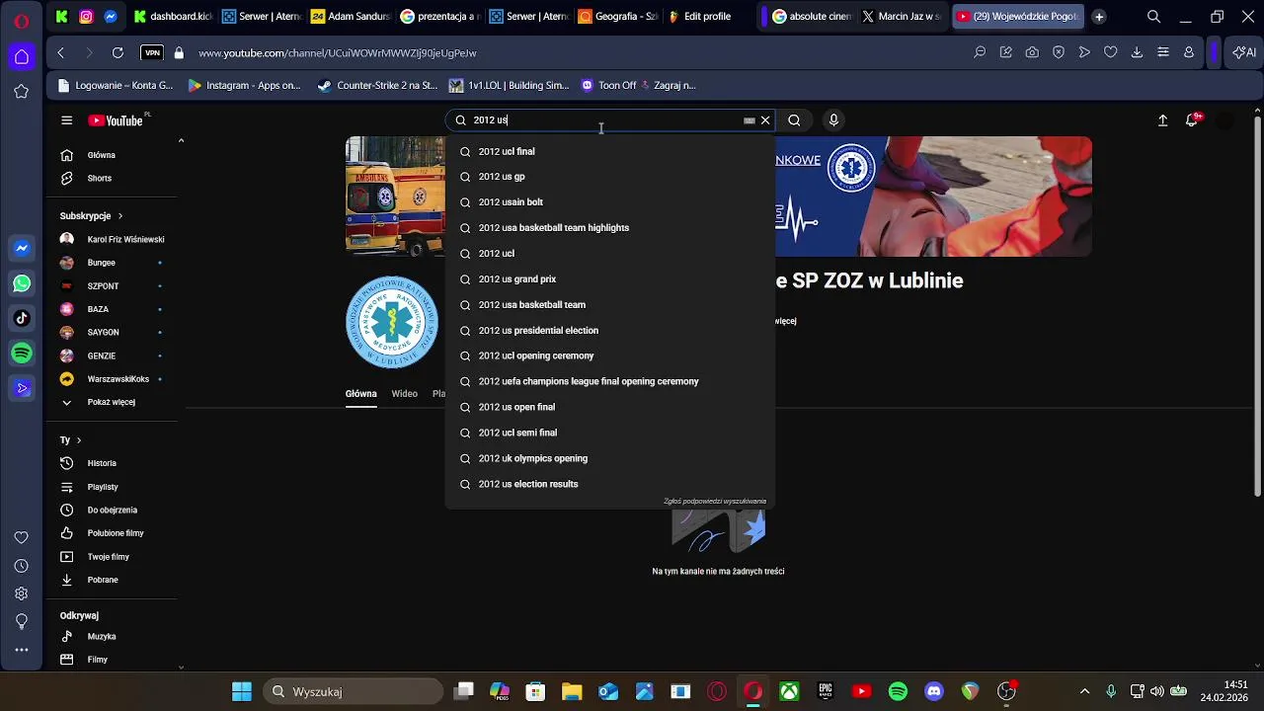Toggle the Opera VPN badge
The width and height of the screenshot is (1264, 711).
152,52
